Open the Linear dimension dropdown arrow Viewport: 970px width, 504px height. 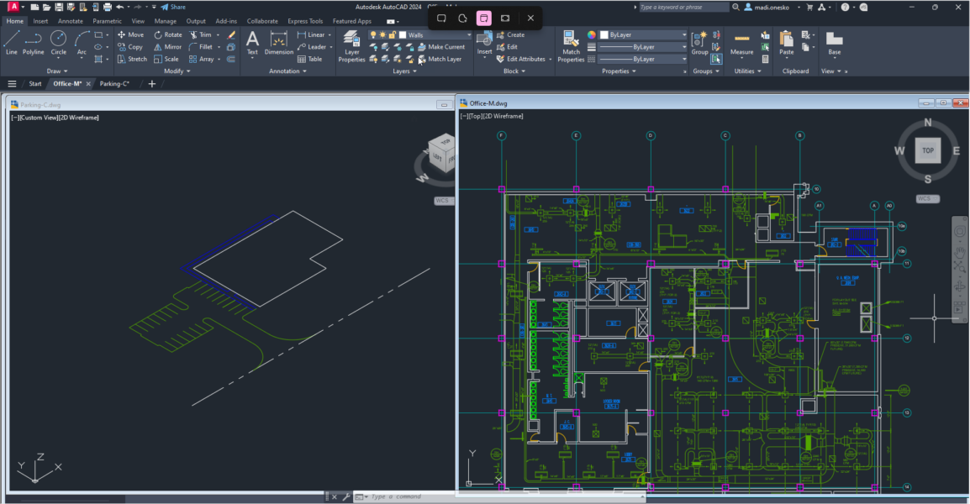point(329,35)
